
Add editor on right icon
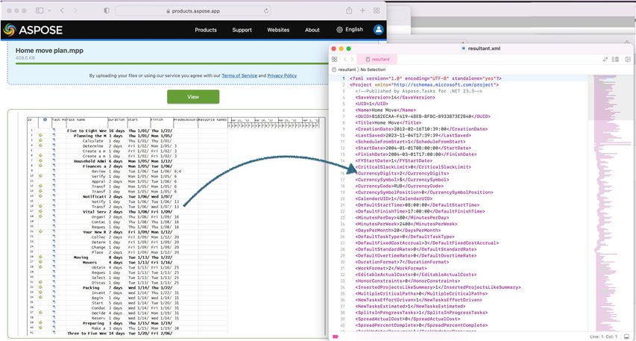click(x=628, y=59)
